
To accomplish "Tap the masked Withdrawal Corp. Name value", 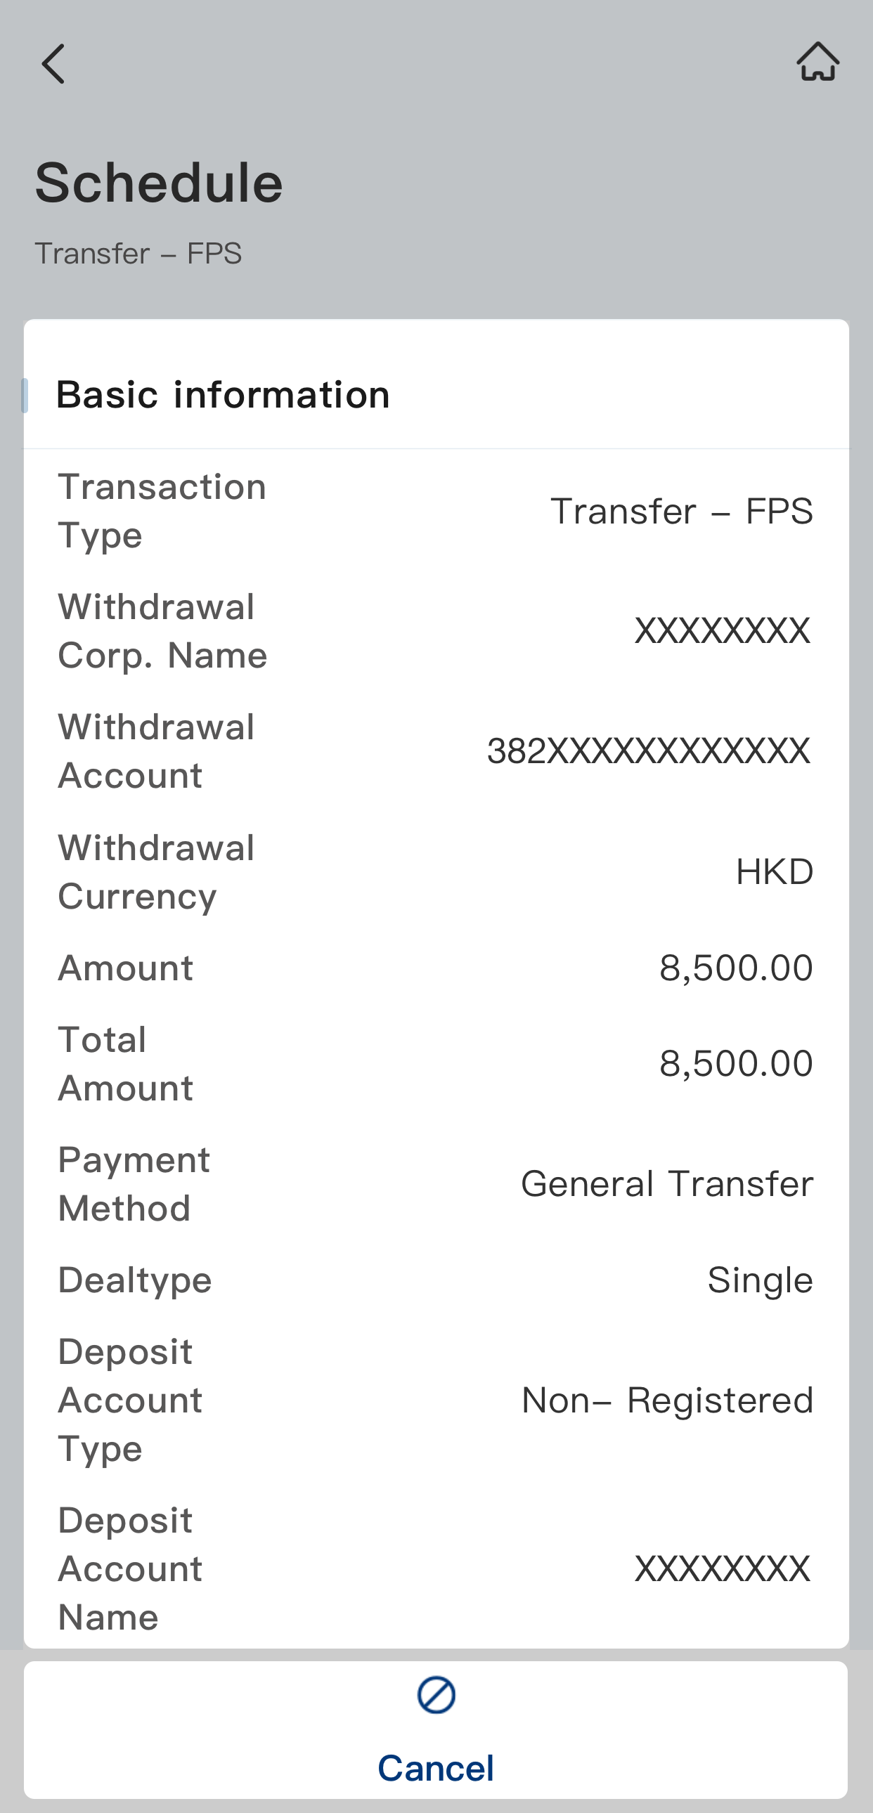I will [723, 630].
